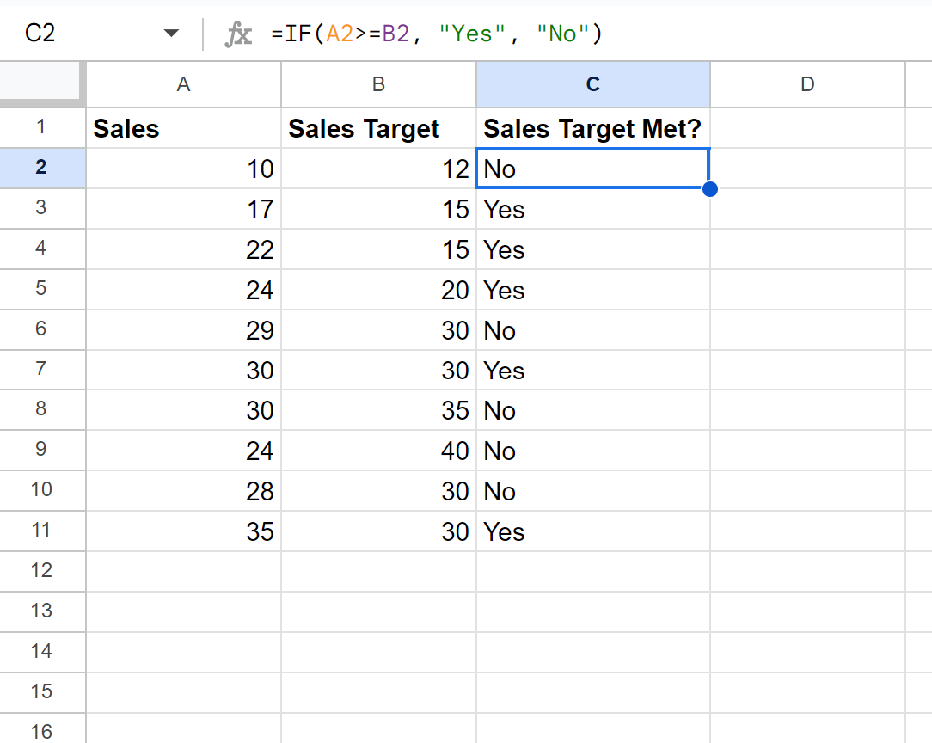Select cell C6 showing No
This screenshot has width=932, height=743.
click(x=593, y=330)
